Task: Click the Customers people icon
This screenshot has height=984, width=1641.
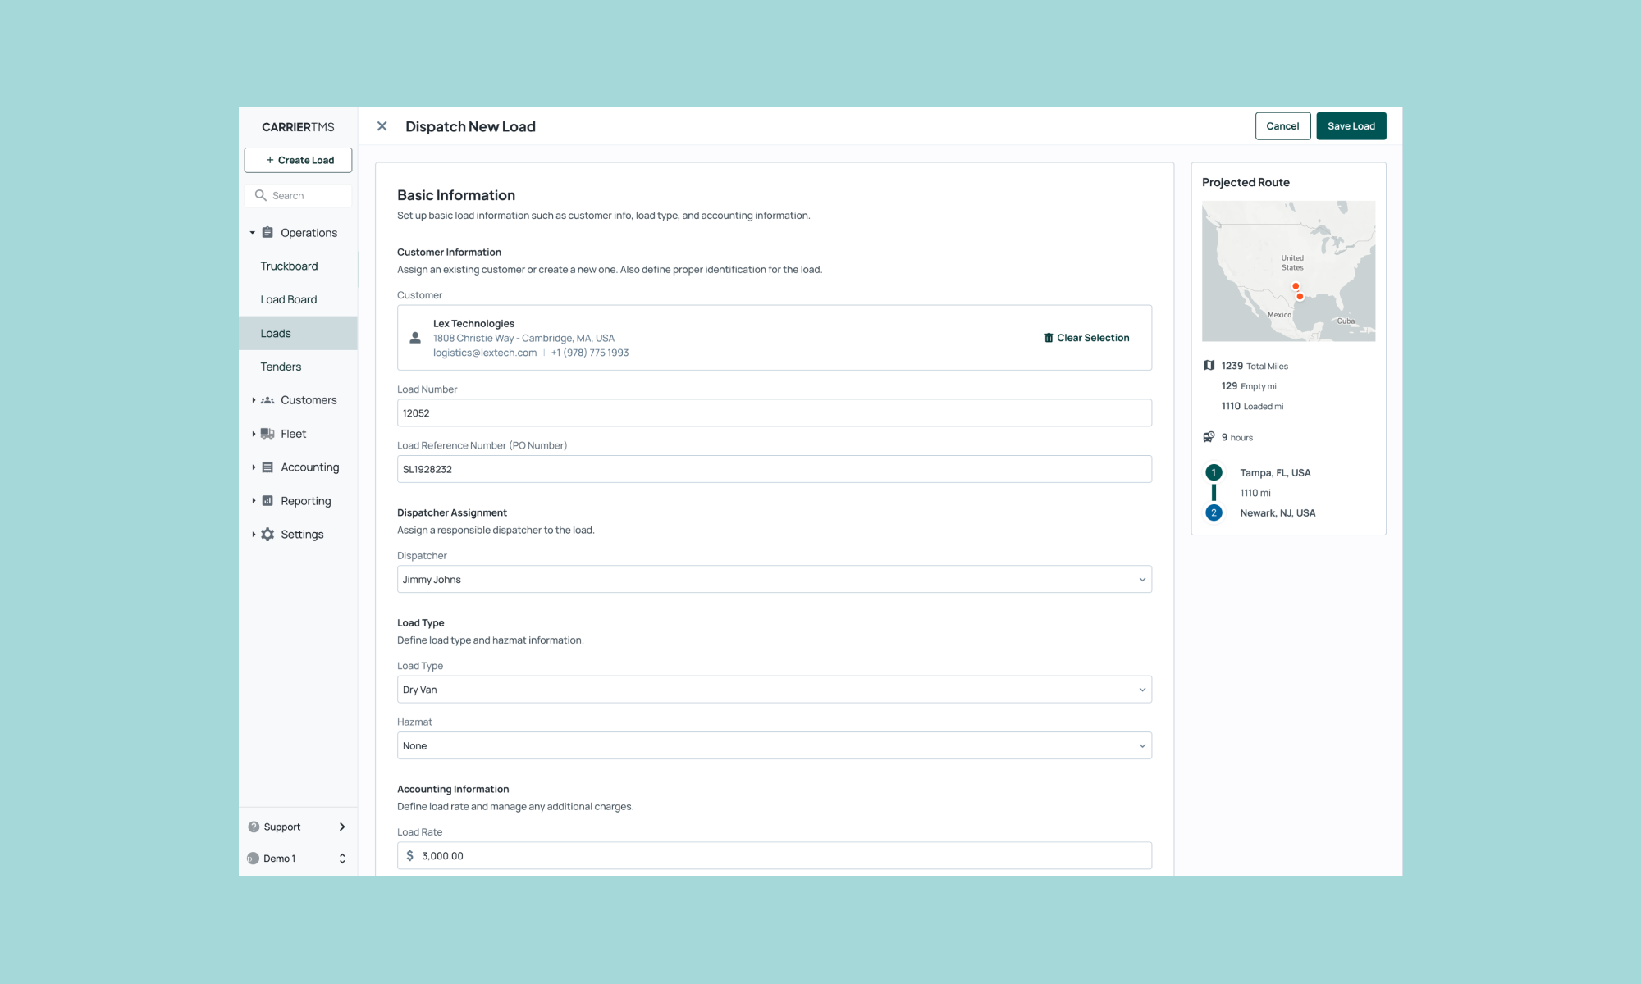Action: point(267,400)
